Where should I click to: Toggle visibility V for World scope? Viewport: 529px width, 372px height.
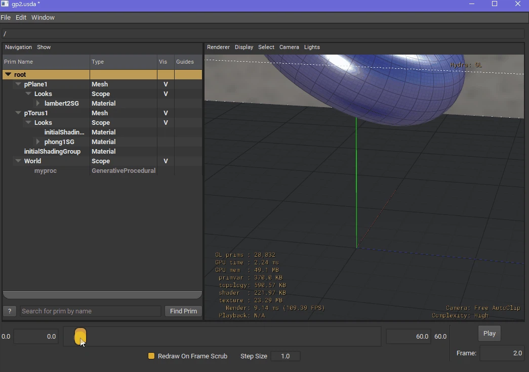click(x=166, y=161)
